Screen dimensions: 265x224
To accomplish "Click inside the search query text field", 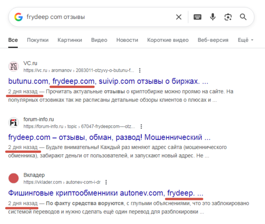I will coord(96,17).
